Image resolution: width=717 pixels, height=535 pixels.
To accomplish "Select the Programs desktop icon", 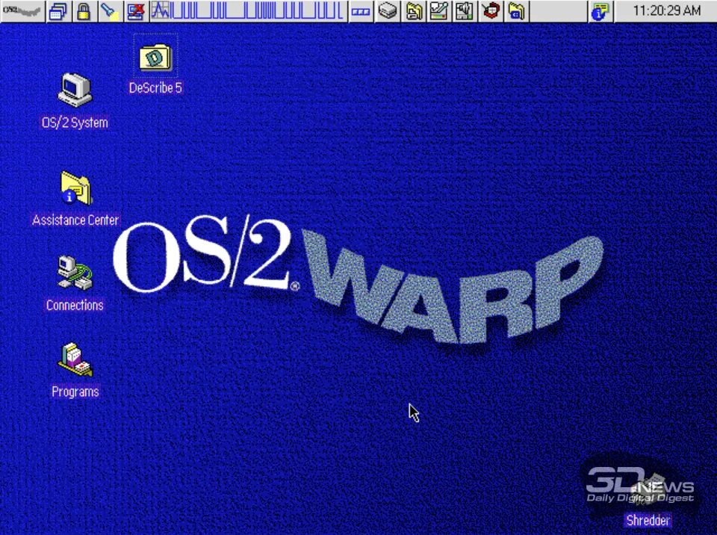I will coord(75,359).
